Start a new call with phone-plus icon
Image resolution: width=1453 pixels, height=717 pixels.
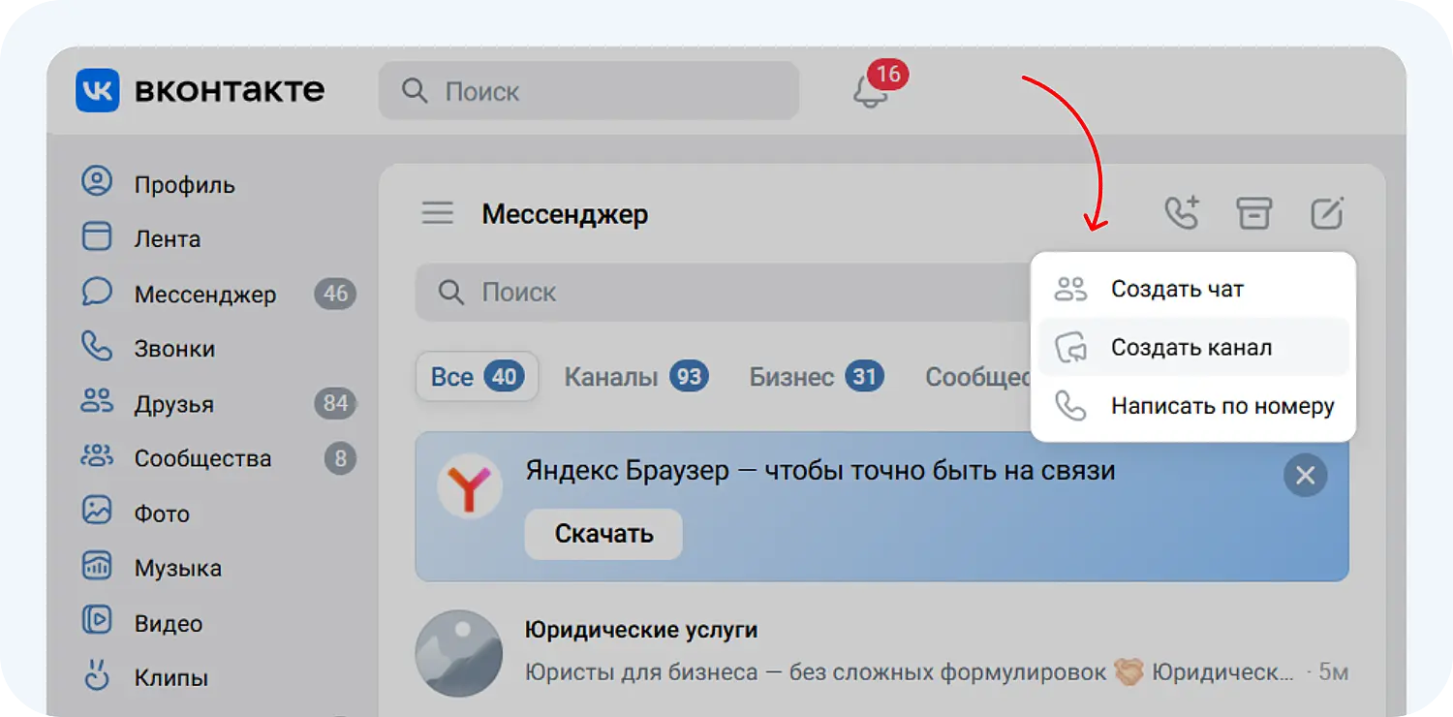[x=1182, y=213]
